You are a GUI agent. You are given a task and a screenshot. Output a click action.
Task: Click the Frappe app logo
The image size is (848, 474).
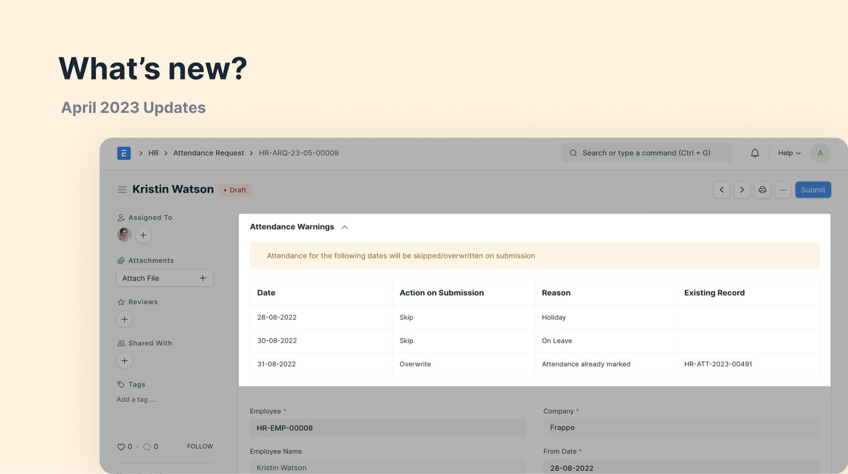(124, 153)
